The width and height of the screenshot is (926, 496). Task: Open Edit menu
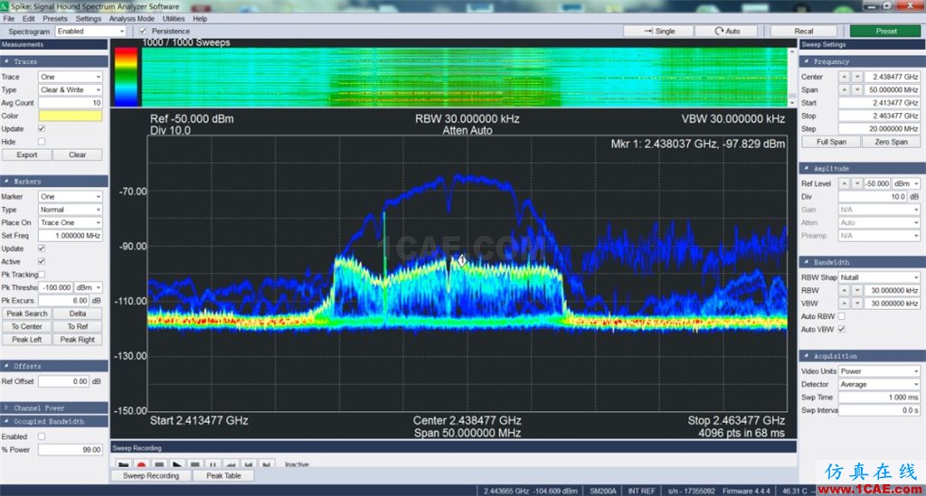point(28,18)
